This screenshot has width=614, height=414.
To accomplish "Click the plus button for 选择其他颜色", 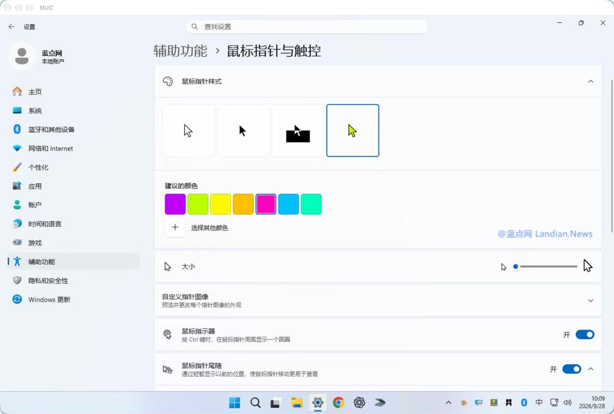I will point(175,227).
